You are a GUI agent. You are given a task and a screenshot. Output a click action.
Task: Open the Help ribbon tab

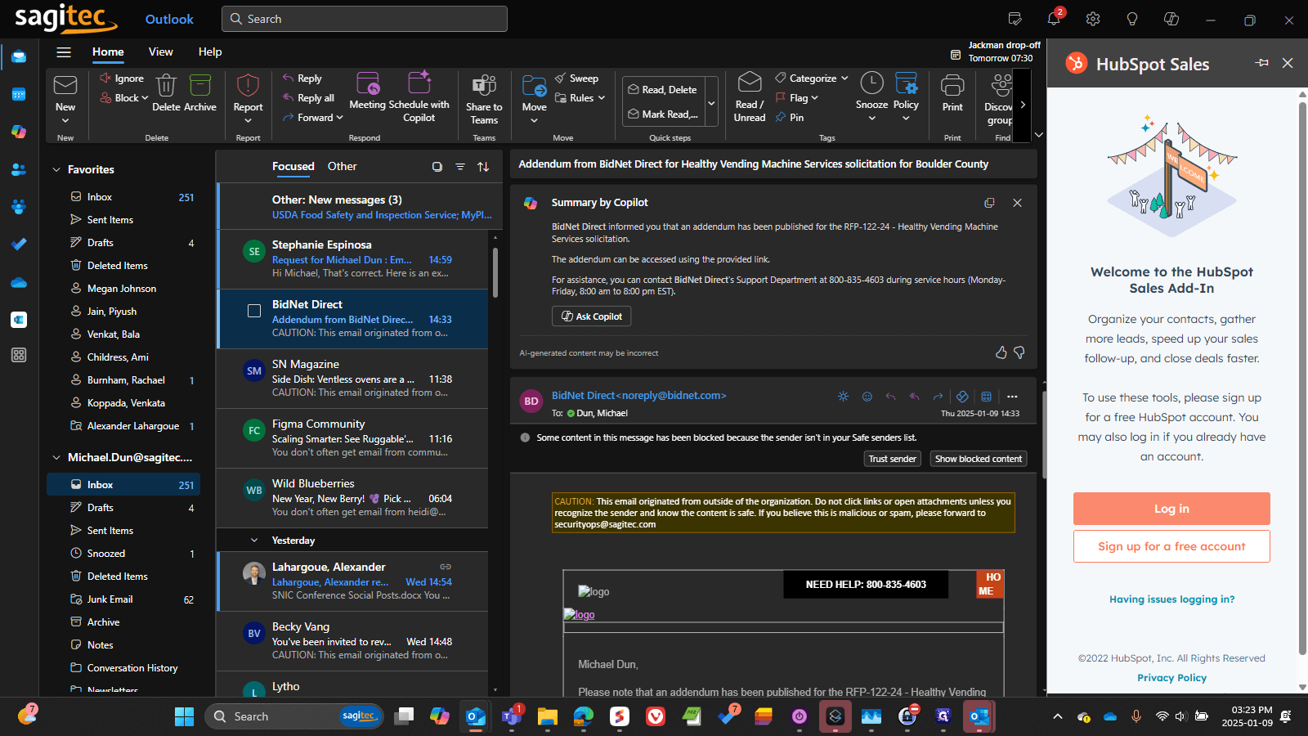[x=210, y=52]
